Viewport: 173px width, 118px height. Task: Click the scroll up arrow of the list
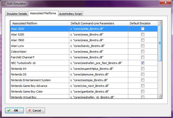click(160, 23)
